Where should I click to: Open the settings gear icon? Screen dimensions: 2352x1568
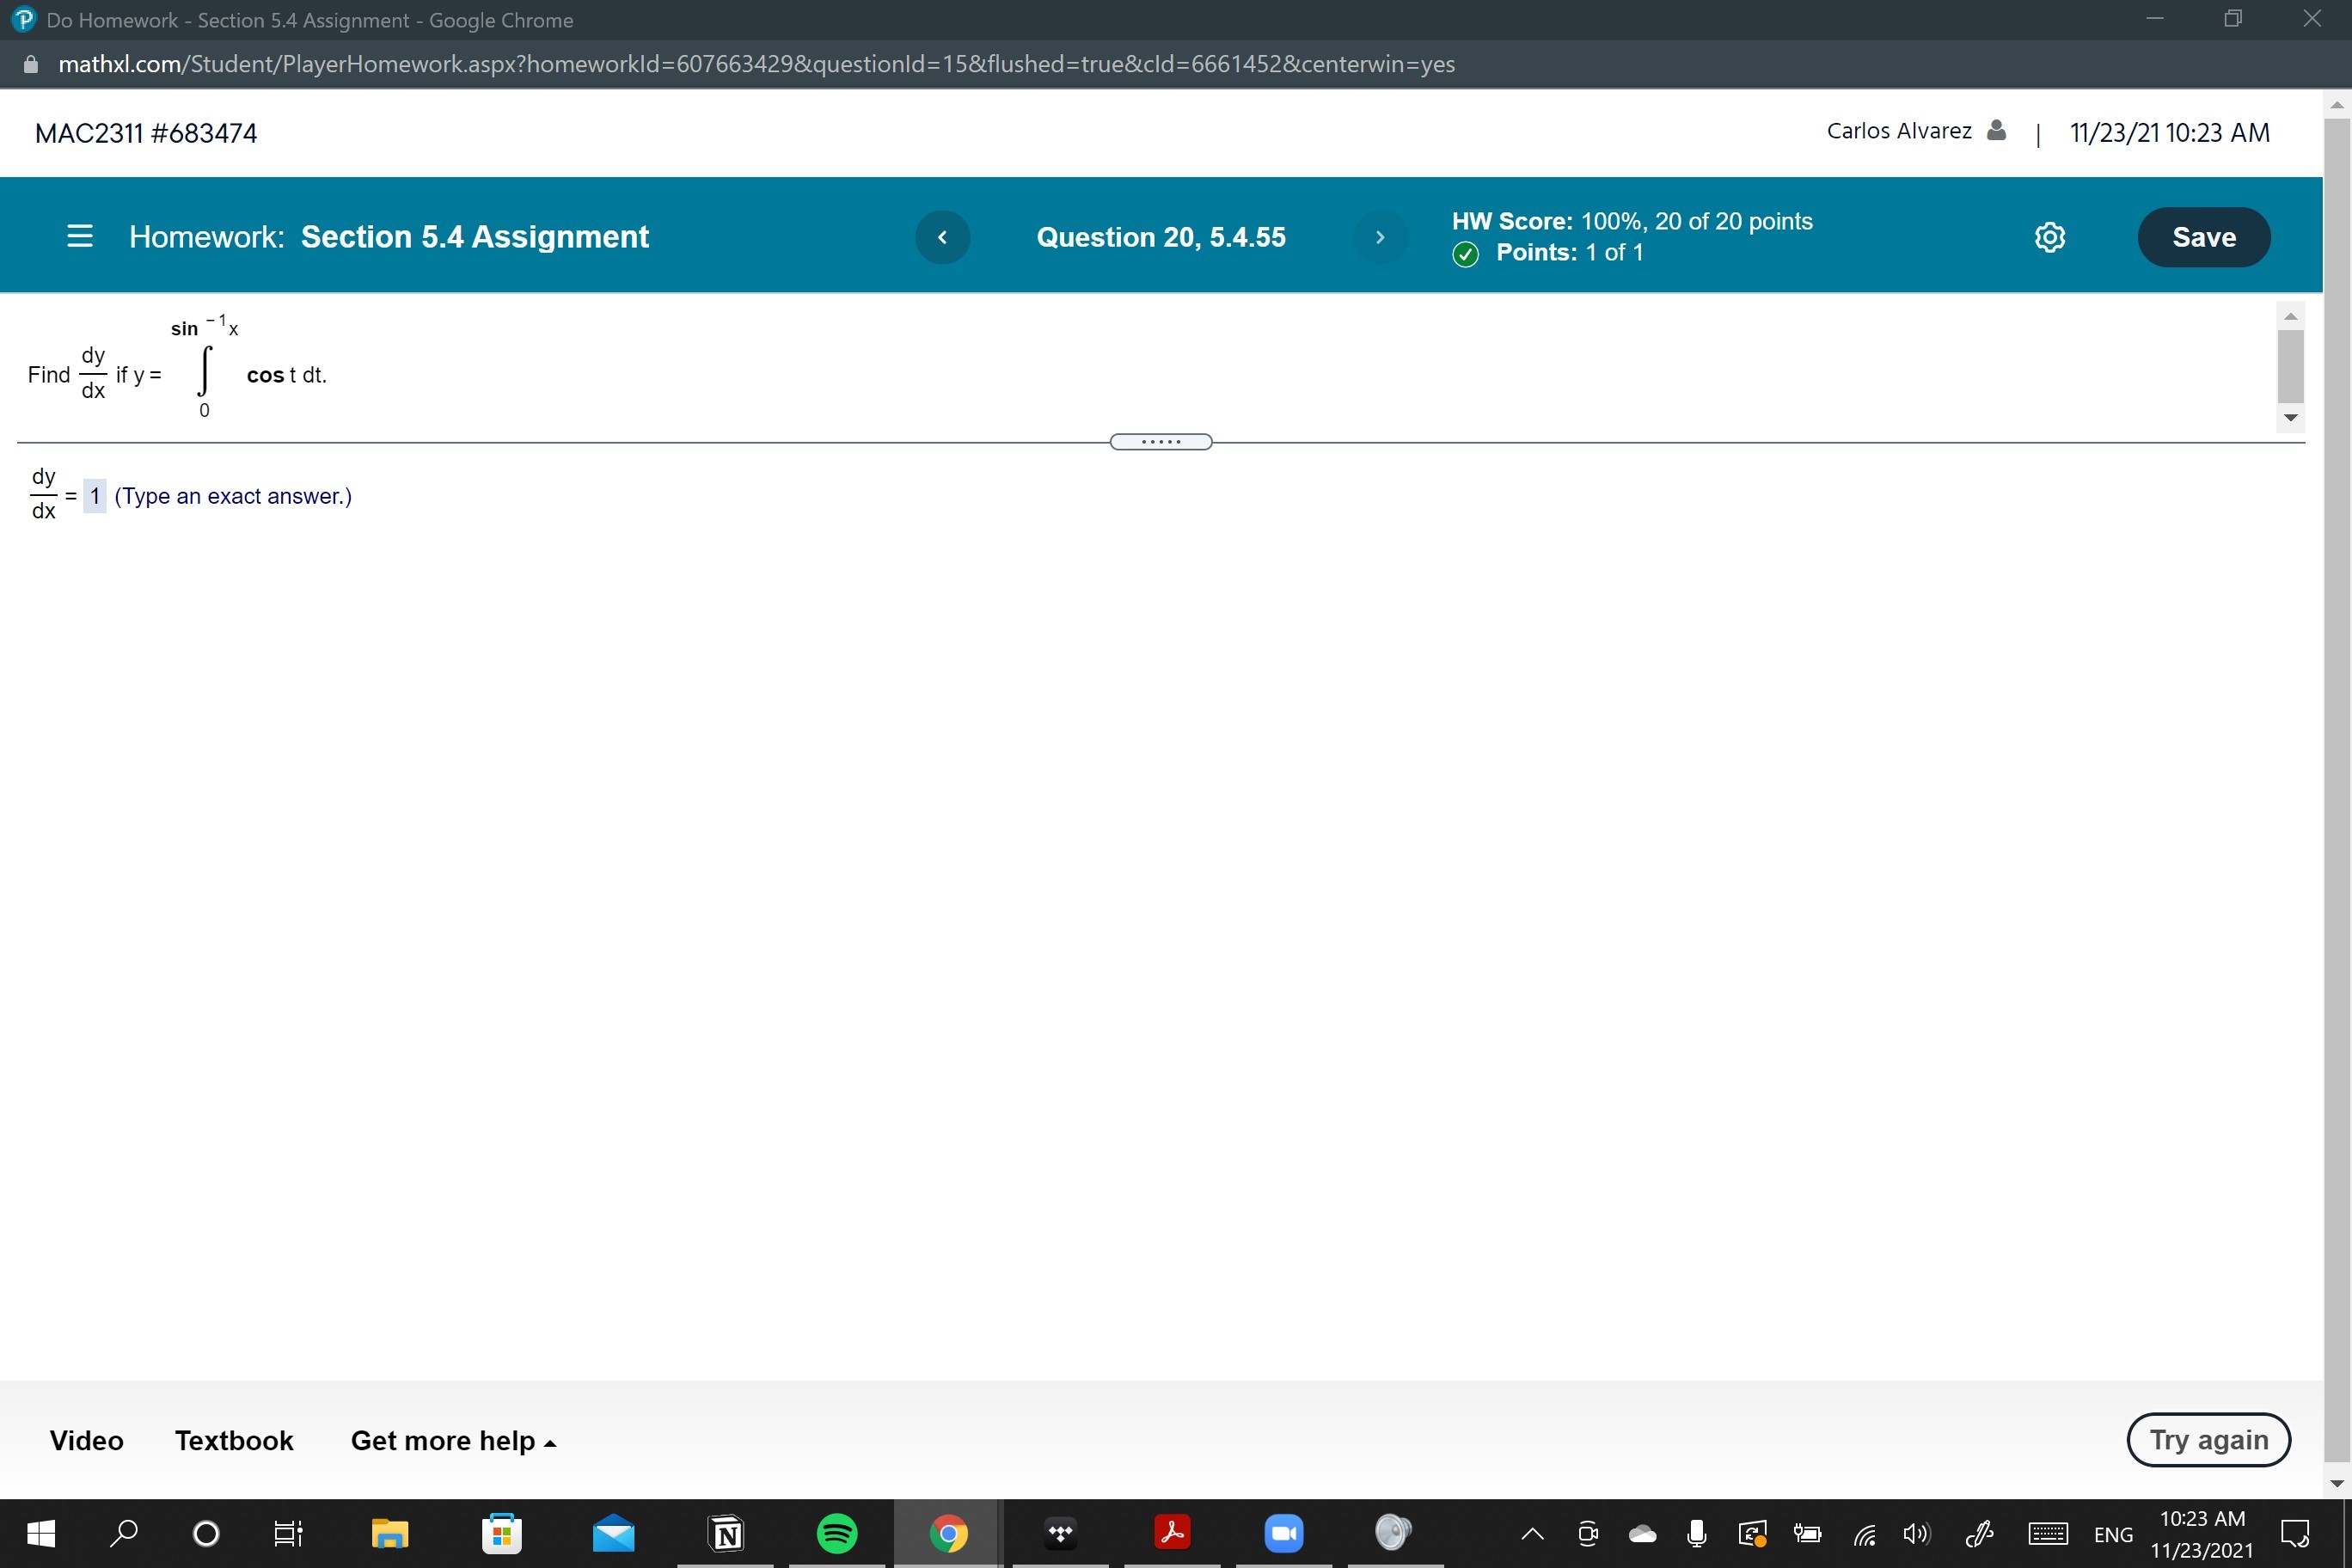pos(2049,237)
